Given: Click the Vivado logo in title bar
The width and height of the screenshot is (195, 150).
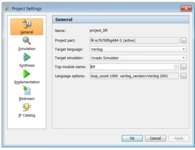Looking at the screenshot, I should [8, 9].
